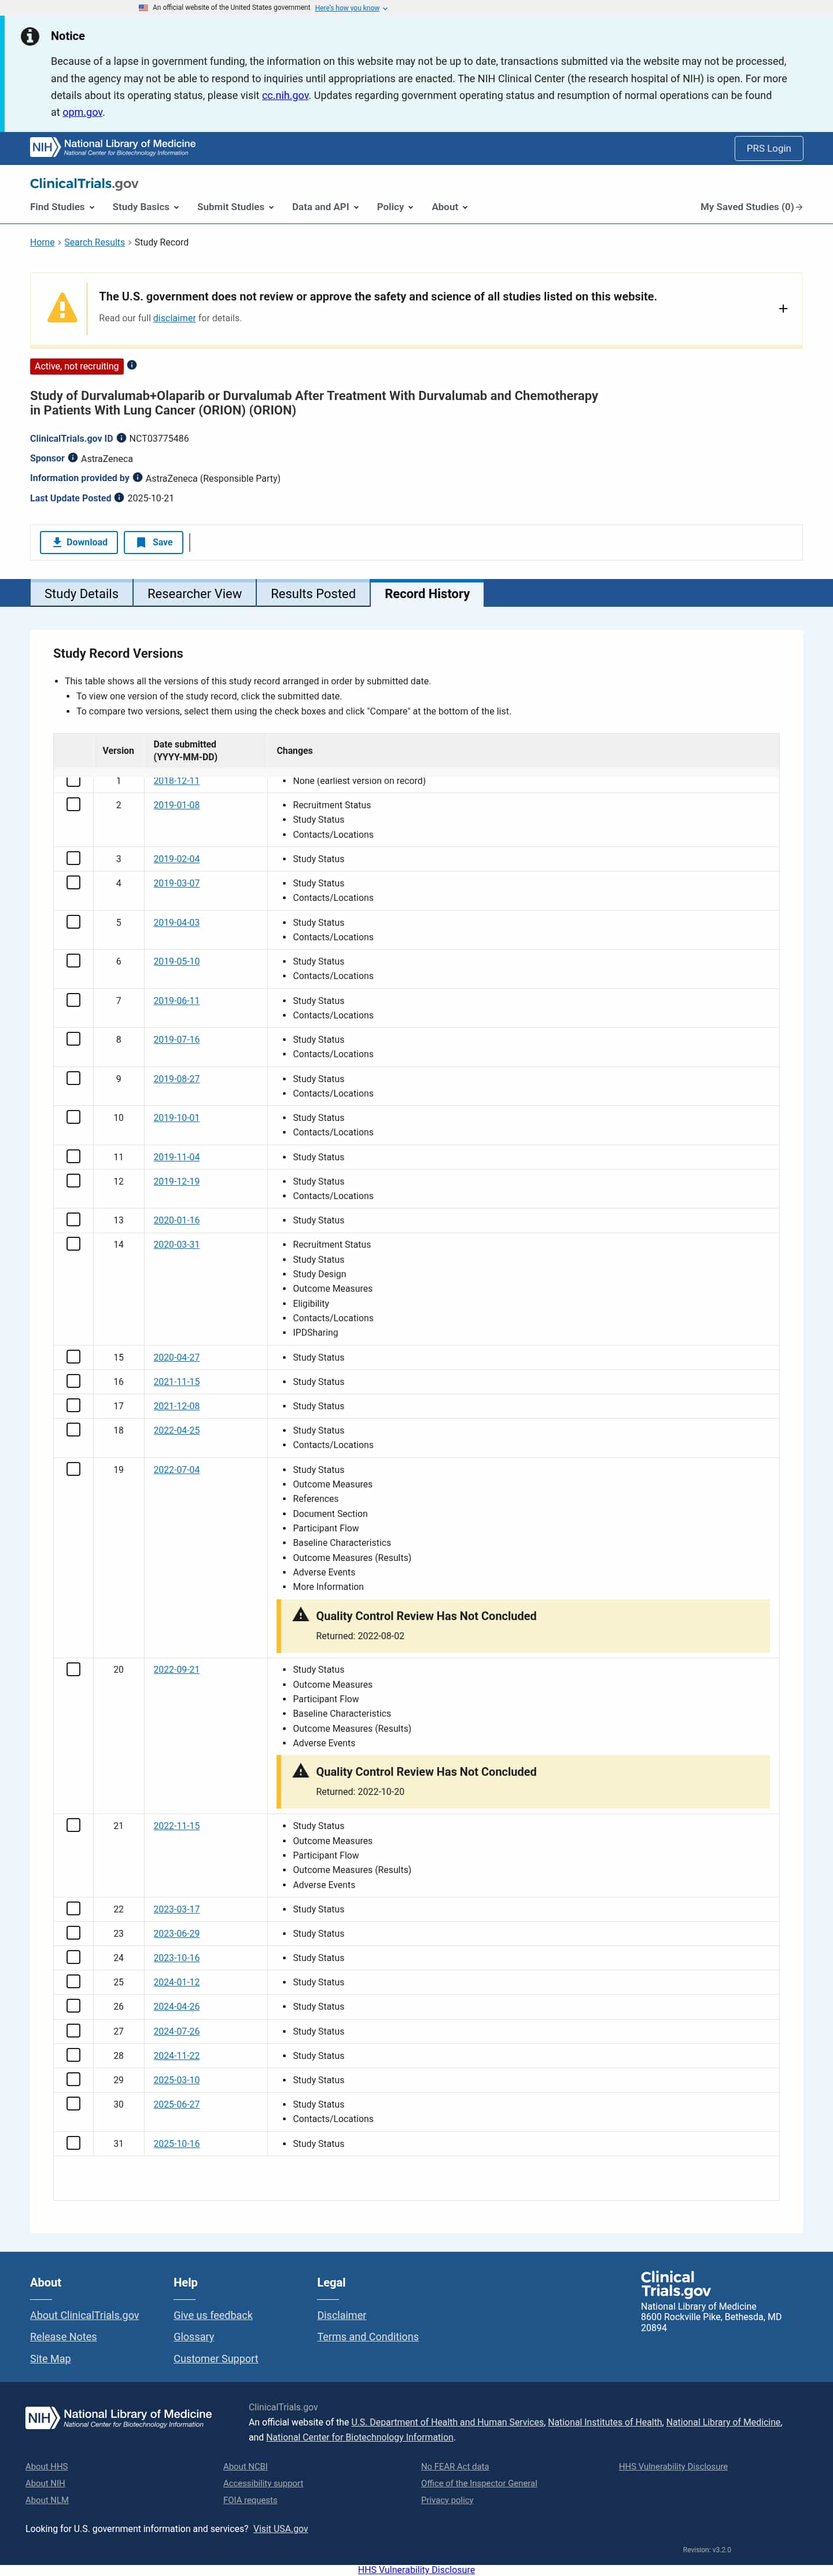Tick the checkbox for version 31
Viewport: 833px width, 2576px height.
pyautogui.click(x=73, y=2142)
